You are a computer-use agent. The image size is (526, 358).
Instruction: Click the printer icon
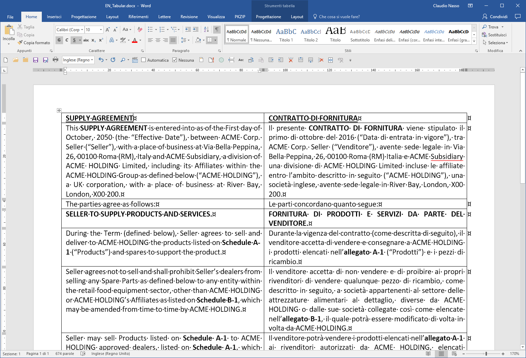tap(55, 60)
